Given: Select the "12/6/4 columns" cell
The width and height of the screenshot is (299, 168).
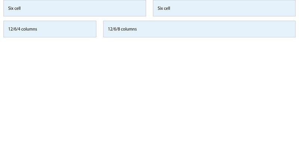Looking at the screenshot, I should (x=50, y=29).
